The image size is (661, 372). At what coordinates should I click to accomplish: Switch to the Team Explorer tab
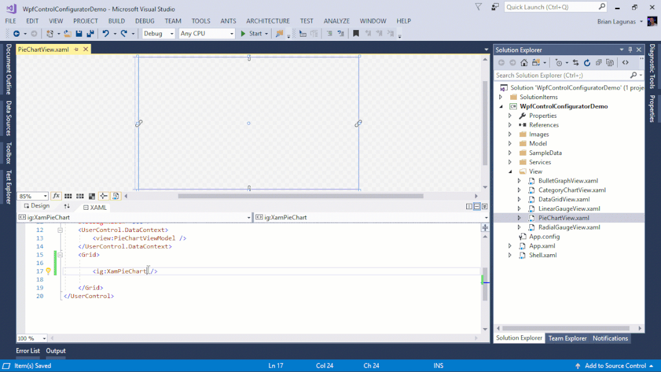click(x=567, y=338)
